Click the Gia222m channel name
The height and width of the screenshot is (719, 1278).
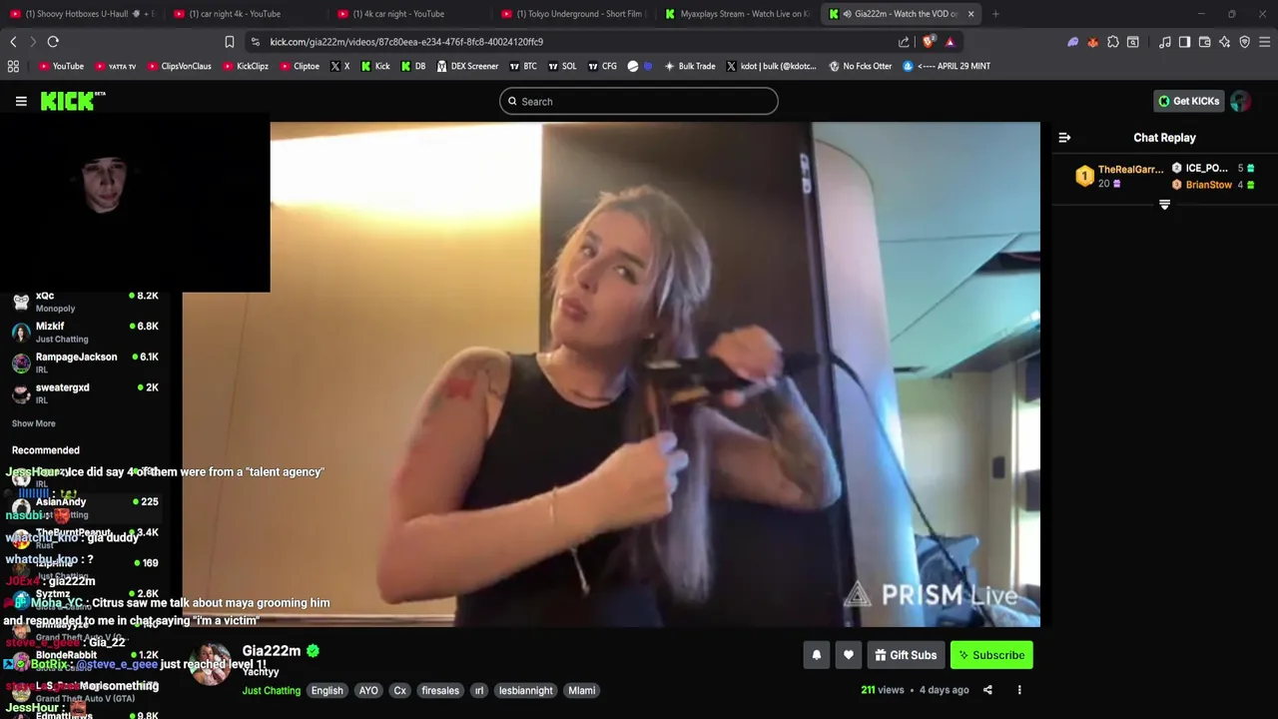click(271, 651)
